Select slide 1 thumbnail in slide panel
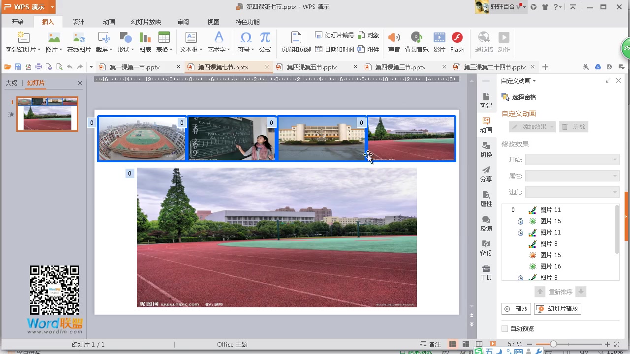 pos(47,114)
